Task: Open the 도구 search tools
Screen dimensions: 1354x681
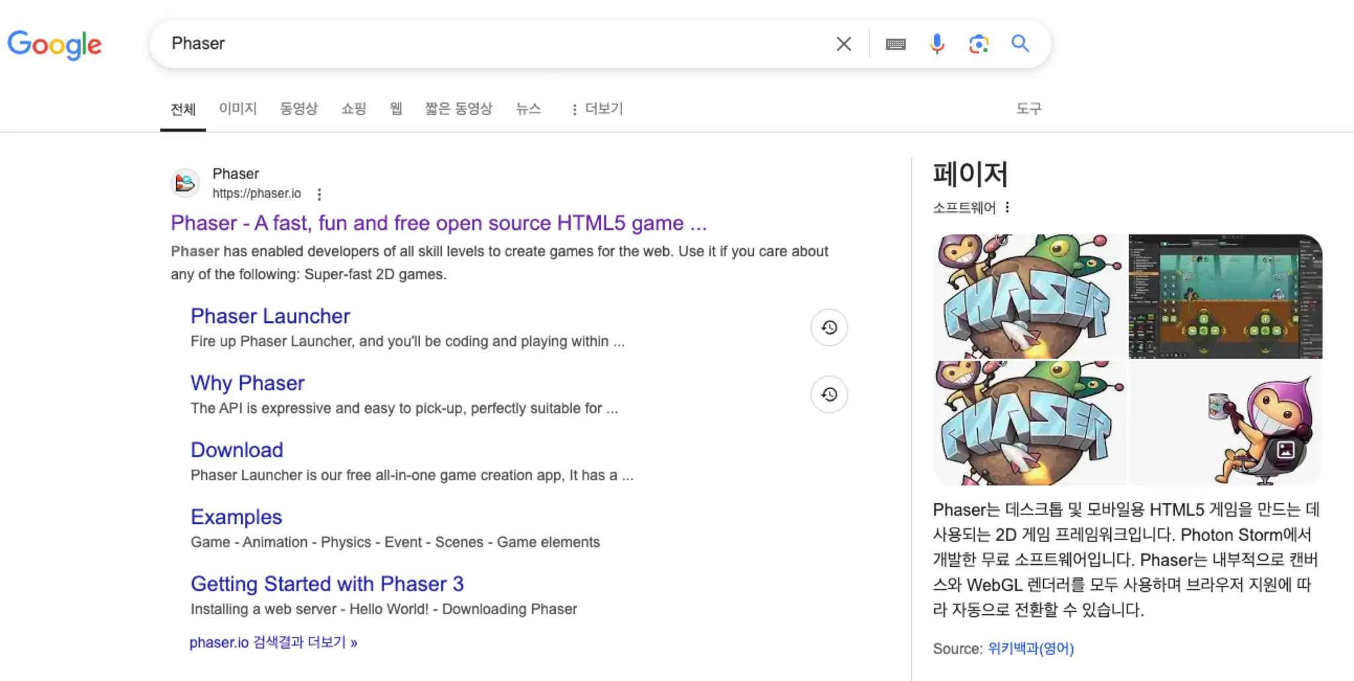Action: click(1029, 108)
